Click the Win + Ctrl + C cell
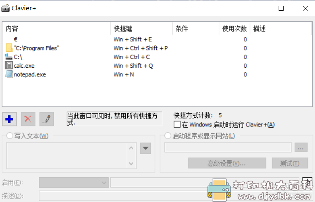The width and height of the screenshot is (315, 202). [131, 57]
